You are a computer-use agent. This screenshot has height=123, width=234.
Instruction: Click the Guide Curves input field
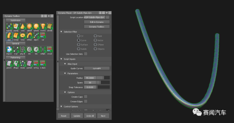click(97, 68)
